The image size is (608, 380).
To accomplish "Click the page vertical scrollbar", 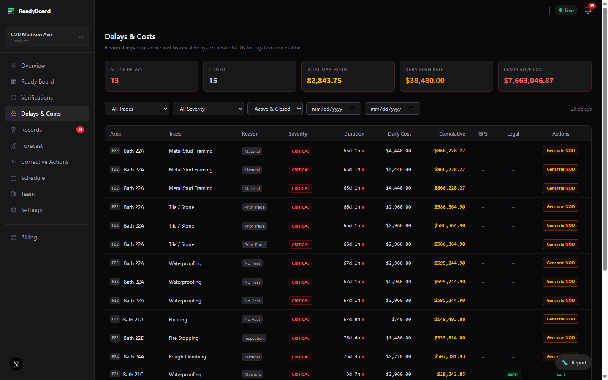I will pos(605,138).
